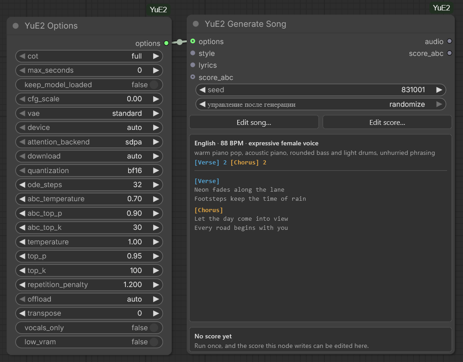
Task: Increase abc_top_p with right arrow
Action: click(156, 213)
